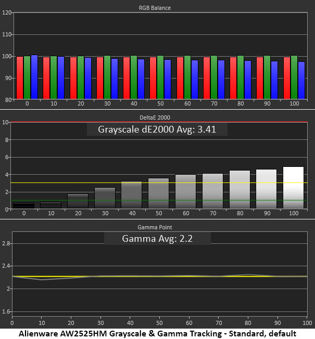Select the blue bar at 70 in RGB Balance
The height and width of the screenshot is (339, 315).
tap(221, 80)
